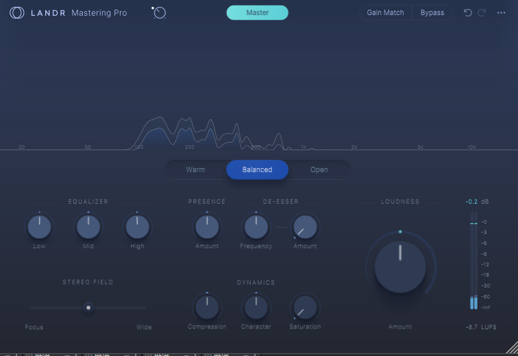Click the timer dial icon by Mastering Pro

[159, 12]
